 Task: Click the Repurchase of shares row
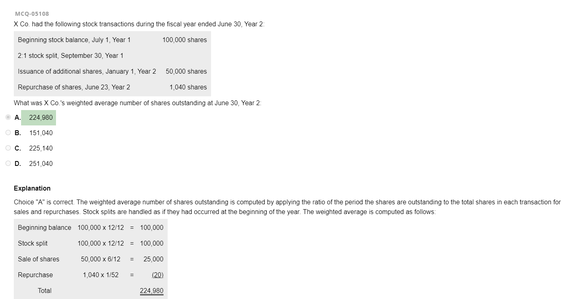(112, 87)
